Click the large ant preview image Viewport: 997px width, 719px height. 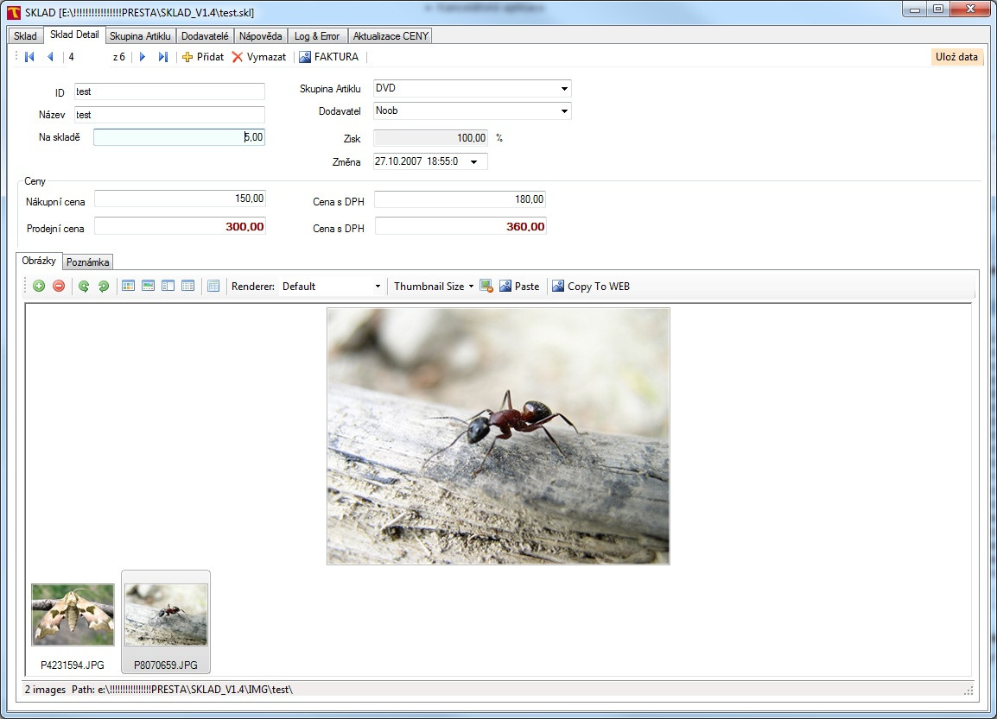point(498,437)
